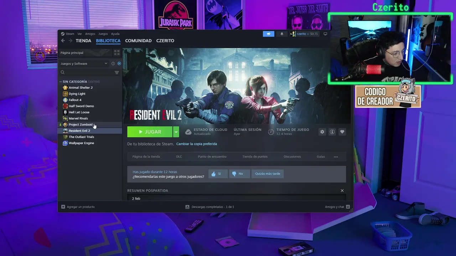
Task: Close the Resumen pospartida section
Action: pyautogui.click(x=342, y=191)
